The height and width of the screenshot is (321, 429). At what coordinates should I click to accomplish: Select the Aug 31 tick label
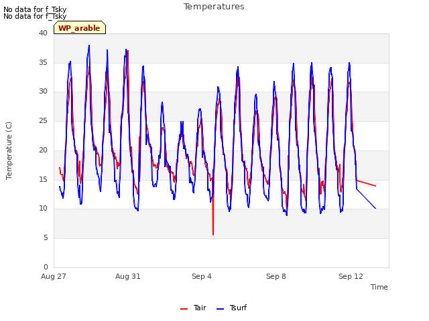point(128,276)
